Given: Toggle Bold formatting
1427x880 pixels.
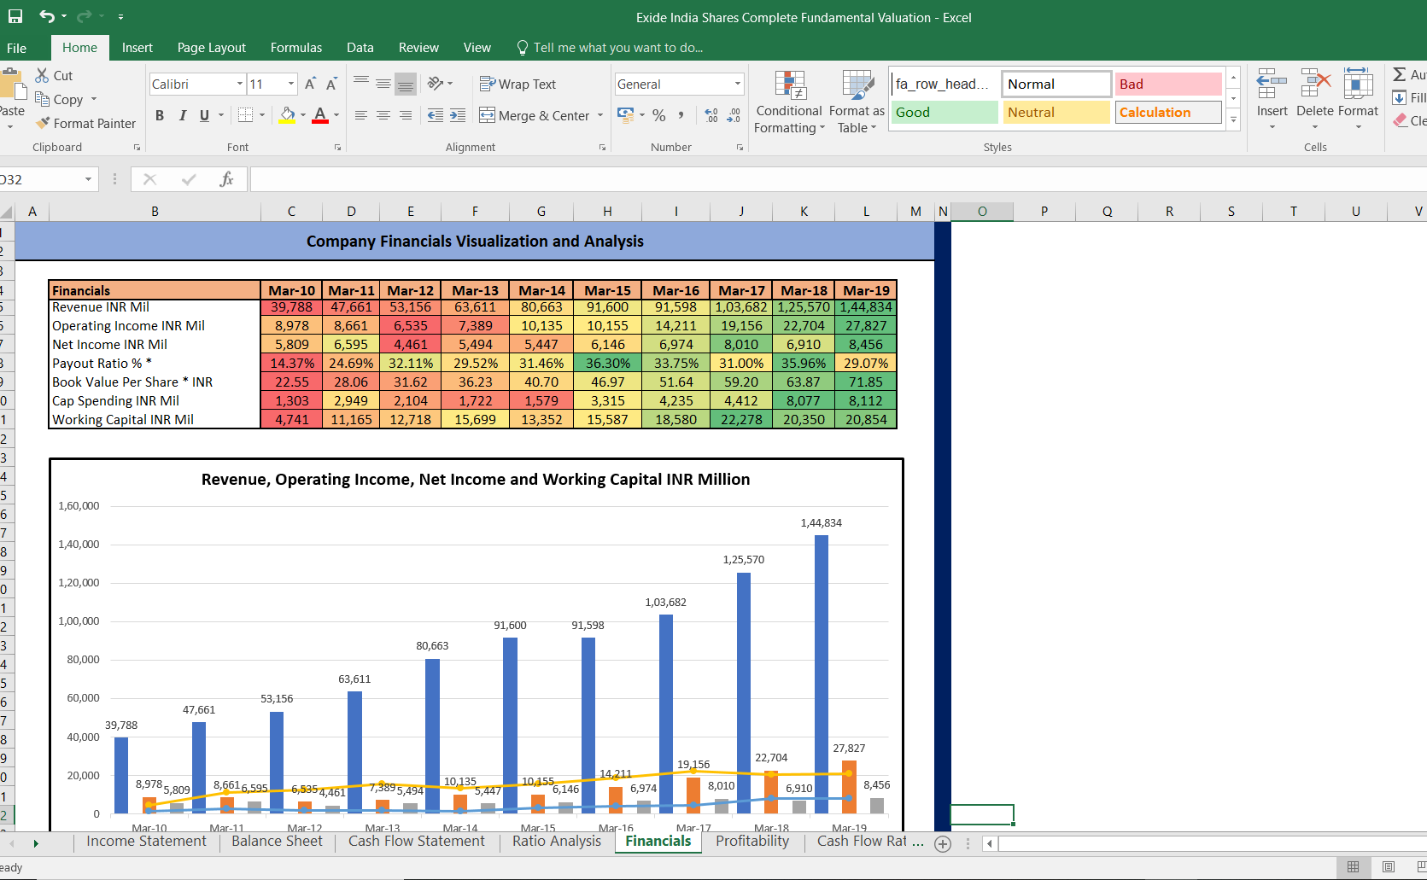Looking at the screenshot, I should click(x=160, y=115).
